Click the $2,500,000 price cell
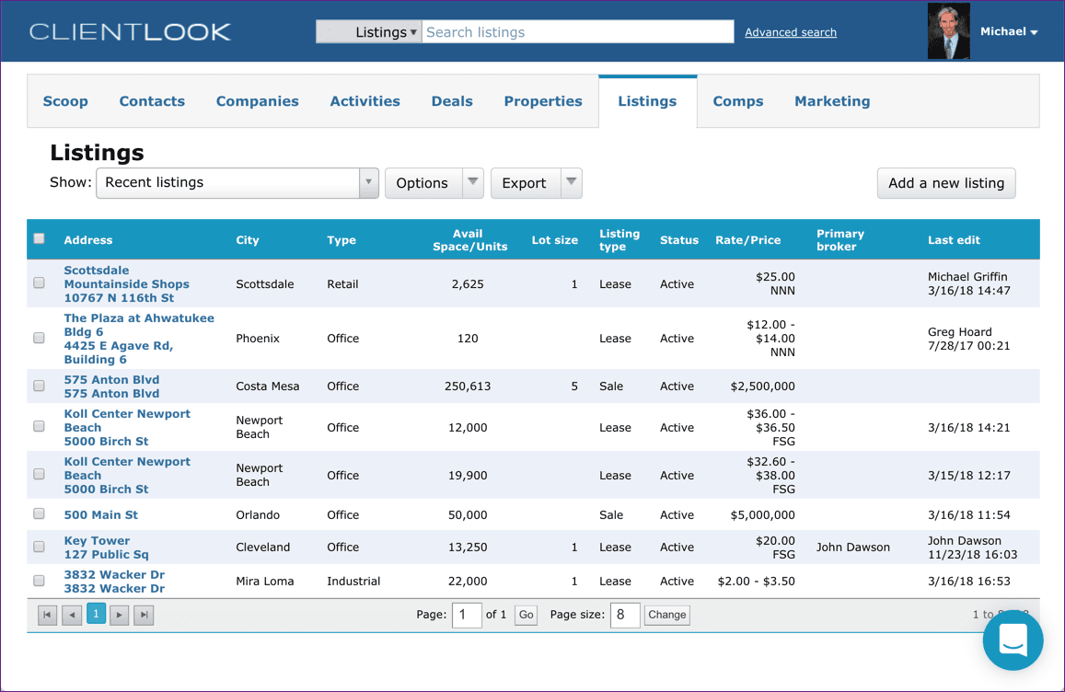The width and height of the screenshot is (1065, 692). [762, 386]
